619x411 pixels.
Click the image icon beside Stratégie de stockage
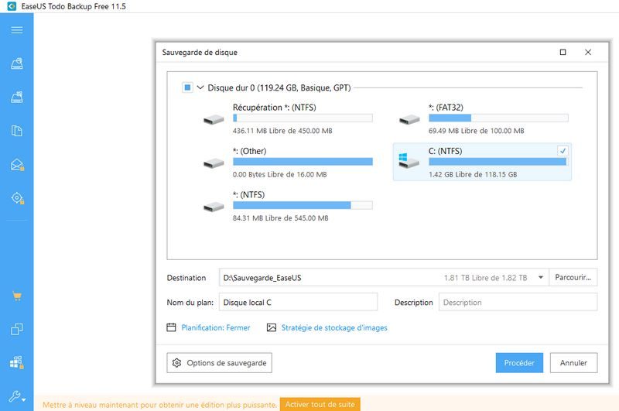tap(272, 327)
